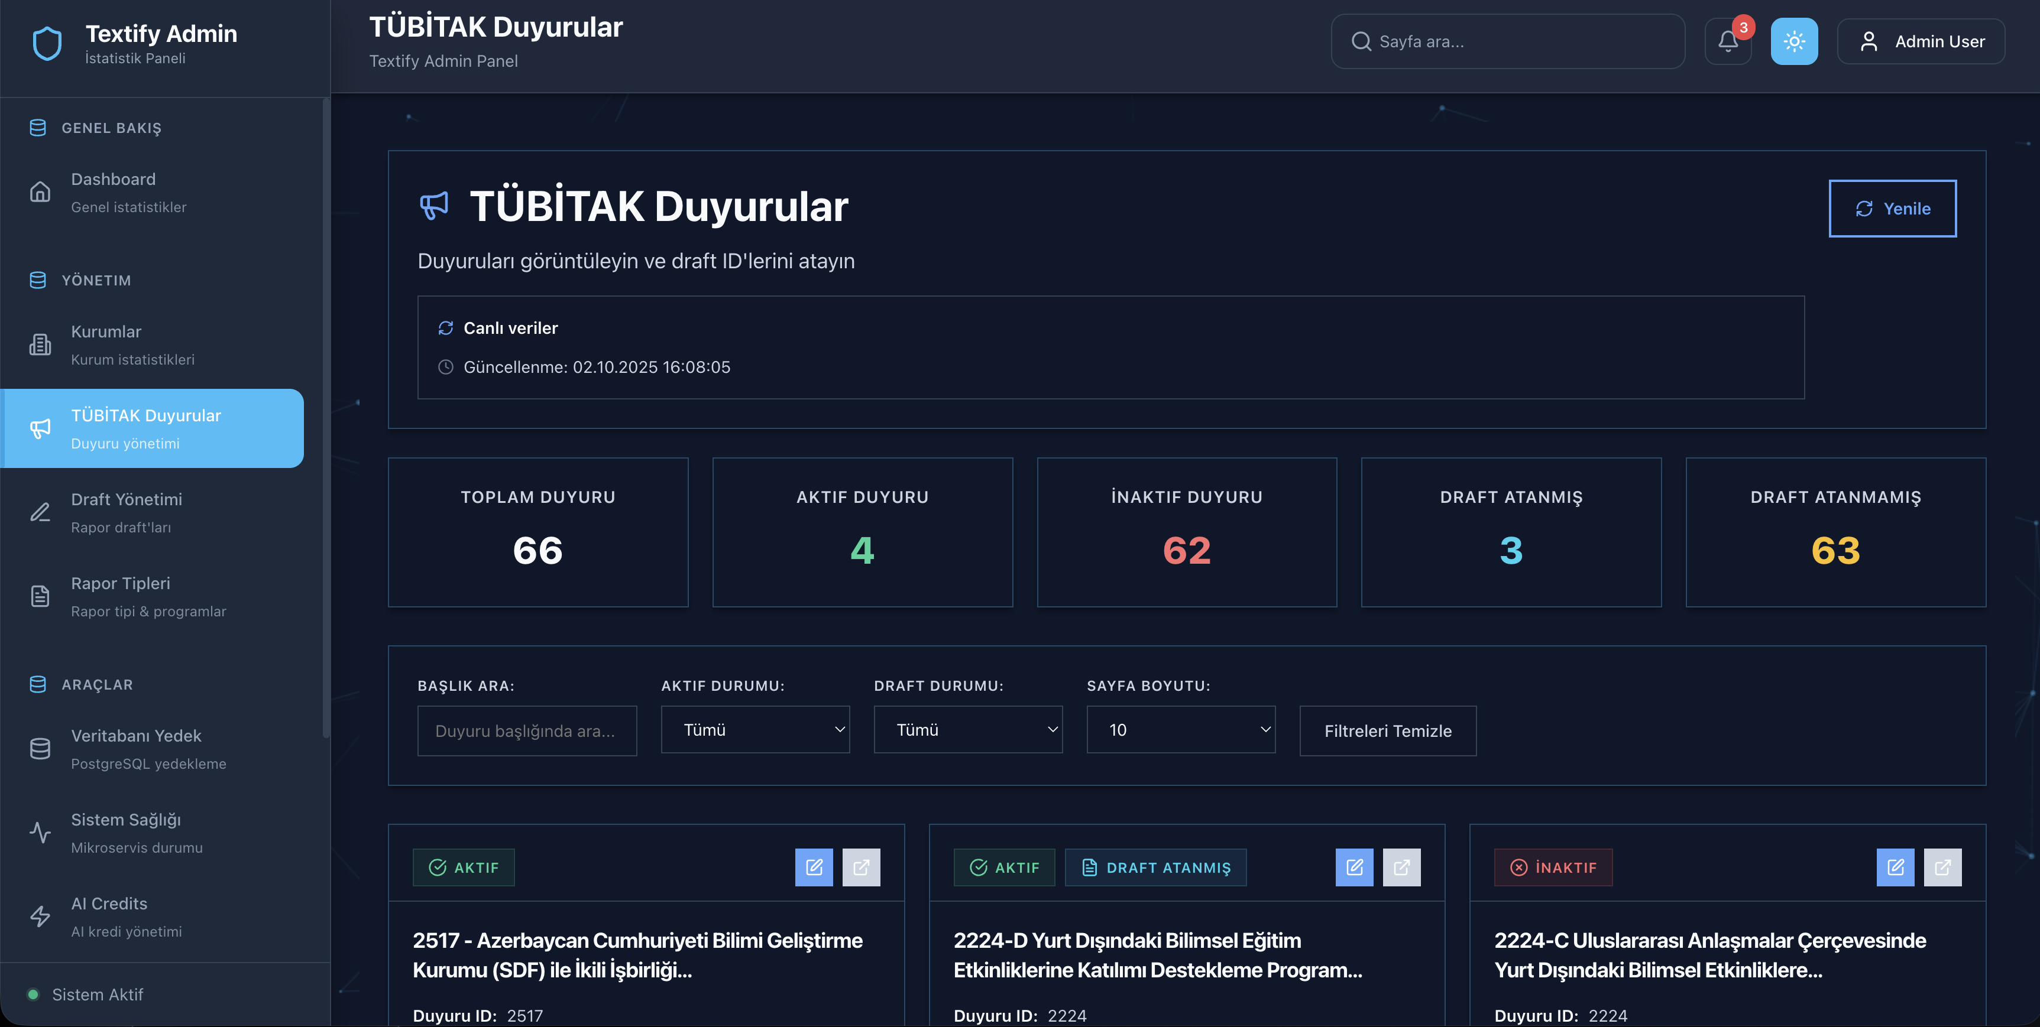Click the notifications bell icon
2040x1027 pixels.
[1727, 41]
